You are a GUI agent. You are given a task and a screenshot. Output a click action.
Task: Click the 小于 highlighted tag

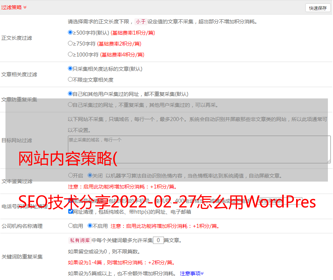click(x=141, y=22)
